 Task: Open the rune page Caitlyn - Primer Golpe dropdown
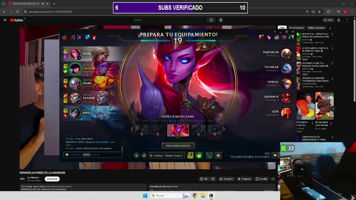(x=167, y=156)
